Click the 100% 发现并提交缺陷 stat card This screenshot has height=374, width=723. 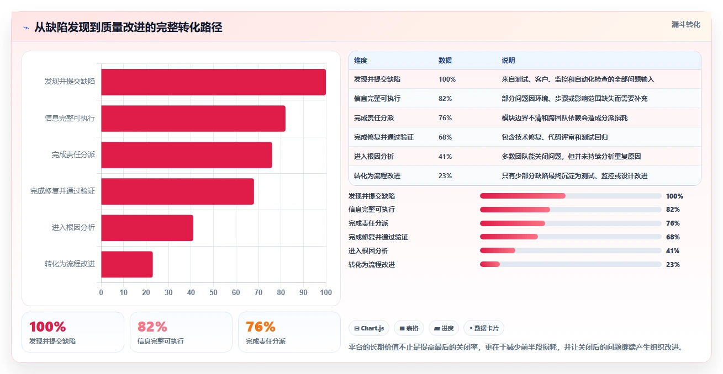pos(73,332)
